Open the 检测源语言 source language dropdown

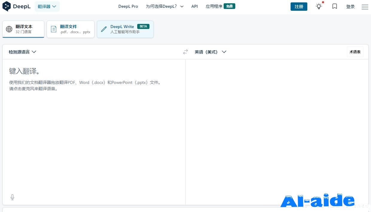tap(22, 52)
